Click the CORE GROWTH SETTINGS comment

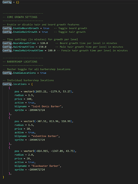pyautogui.click(x=20, y=17)
